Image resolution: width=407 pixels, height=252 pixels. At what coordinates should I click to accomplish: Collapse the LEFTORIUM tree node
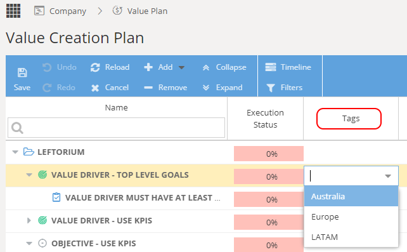(x=15, y=152)
